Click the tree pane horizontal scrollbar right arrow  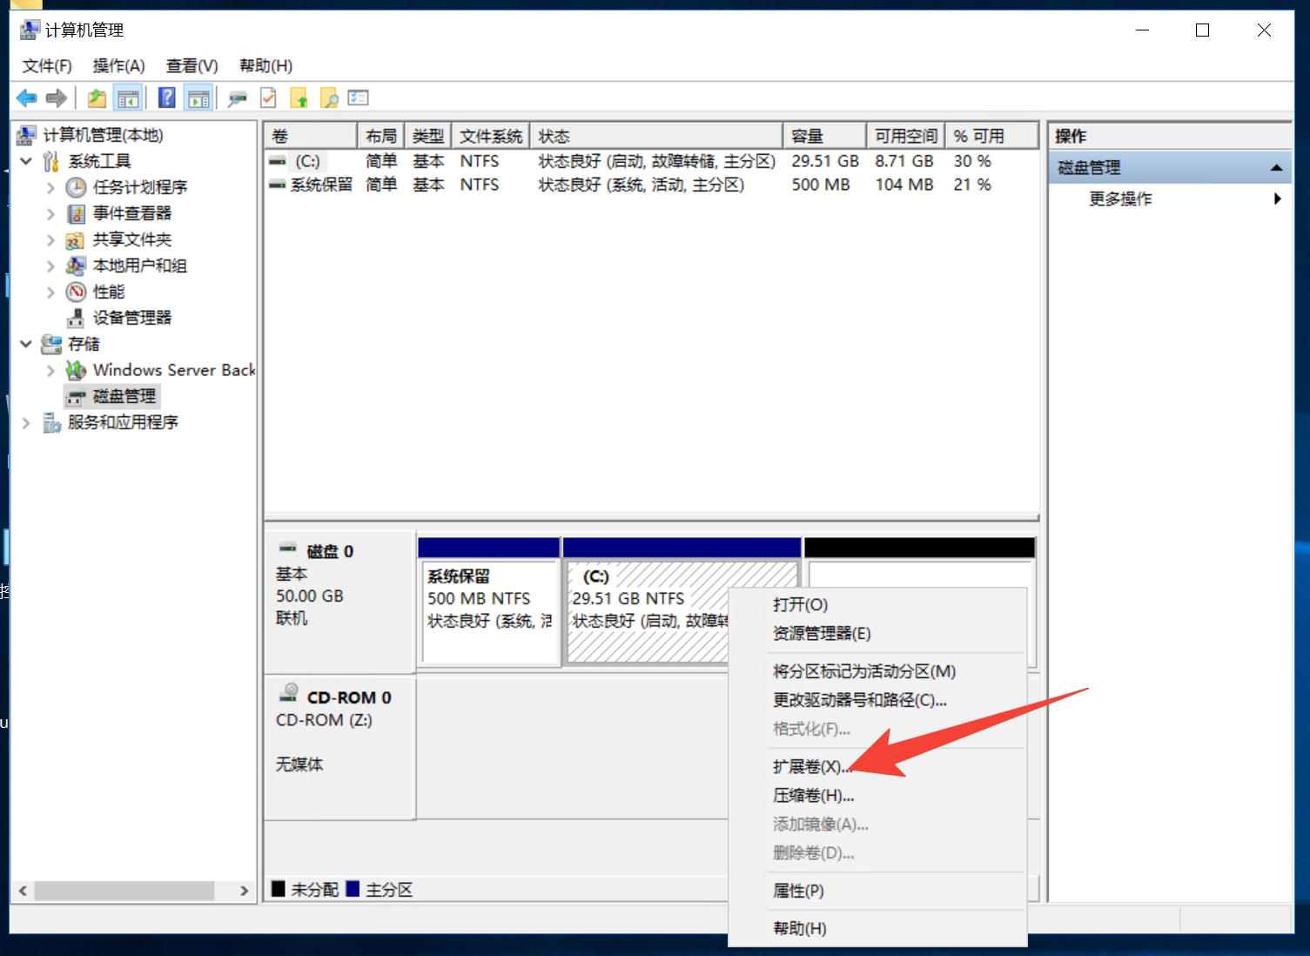coord(245,891)
